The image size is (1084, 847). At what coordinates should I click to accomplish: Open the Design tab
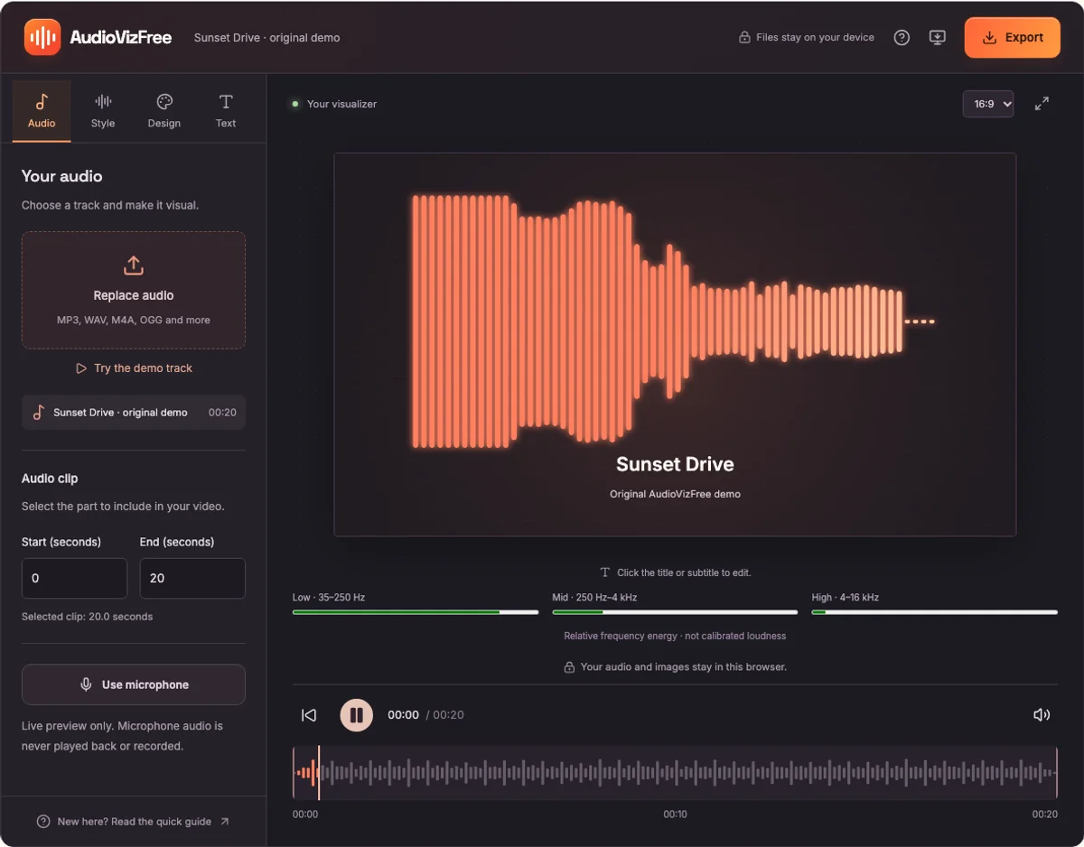pyautogui.click(x=164, y=111)
